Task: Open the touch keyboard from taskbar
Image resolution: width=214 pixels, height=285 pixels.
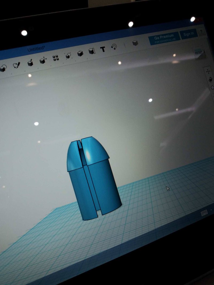Action: click(x=204, y=213)
